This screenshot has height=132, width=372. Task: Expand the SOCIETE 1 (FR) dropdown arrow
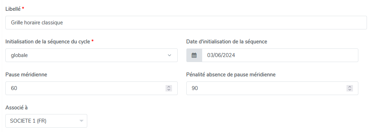(x=82, y=121)
